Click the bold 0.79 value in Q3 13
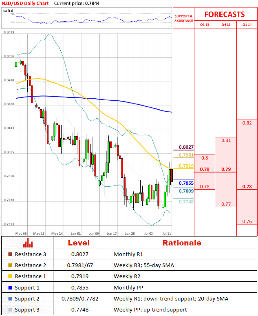This screenshot has height=316, width=258. (205, 169)
